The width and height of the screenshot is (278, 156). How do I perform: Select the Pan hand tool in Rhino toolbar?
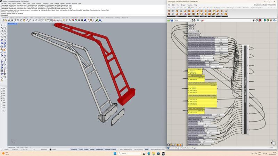(30, 20)
